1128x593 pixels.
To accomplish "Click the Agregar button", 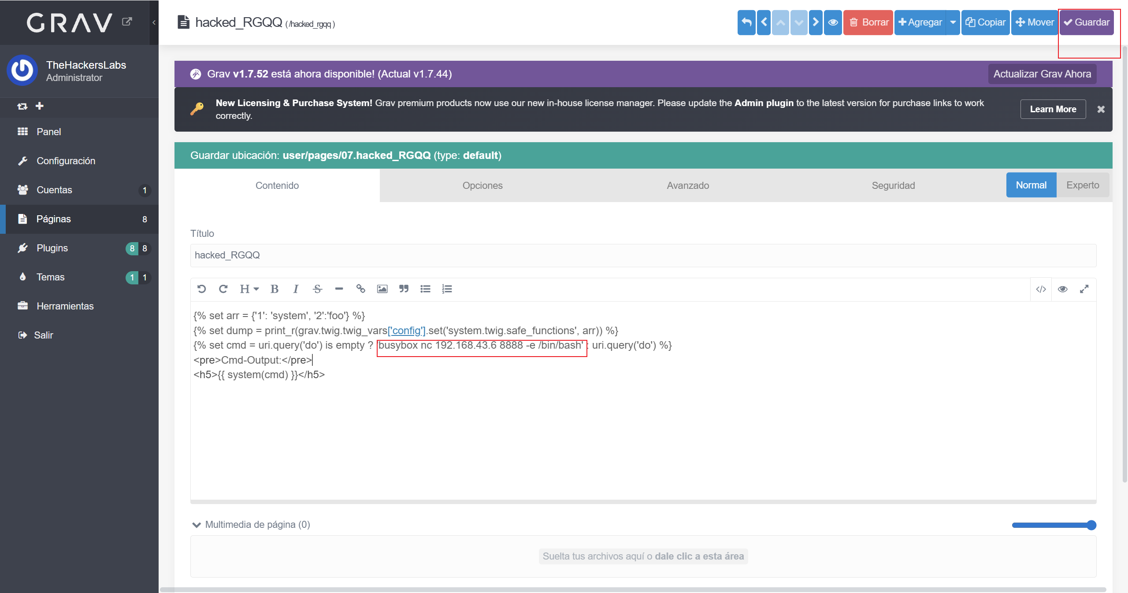I will click(x=920, y=22).
